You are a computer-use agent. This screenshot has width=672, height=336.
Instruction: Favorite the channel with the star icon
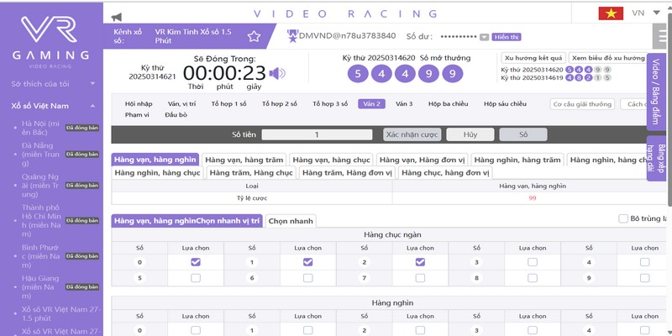(x=254, y=36)
